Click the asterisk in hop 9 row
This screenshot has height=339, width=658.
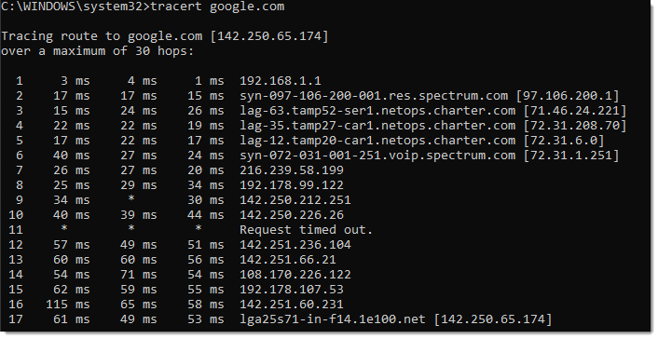pos(130,198)
